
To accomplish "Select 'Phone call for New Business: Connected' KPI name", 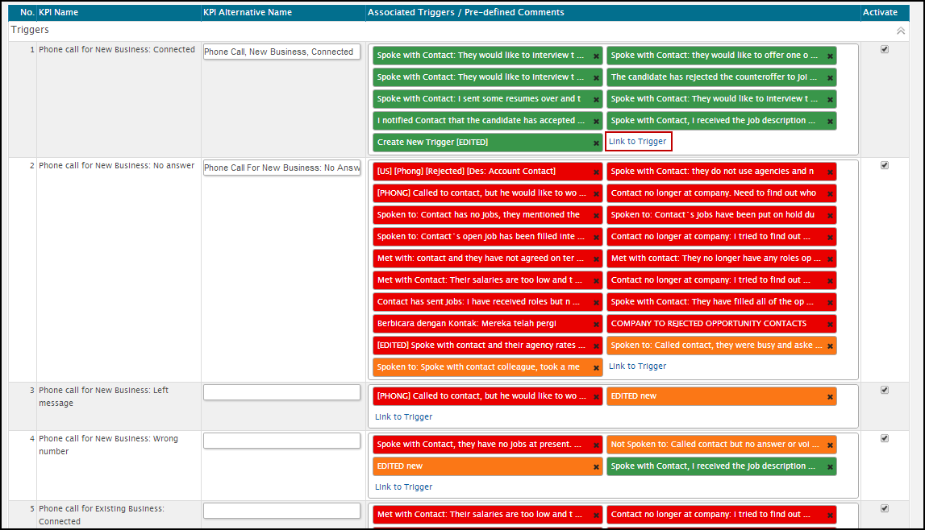I will (117, 49).
